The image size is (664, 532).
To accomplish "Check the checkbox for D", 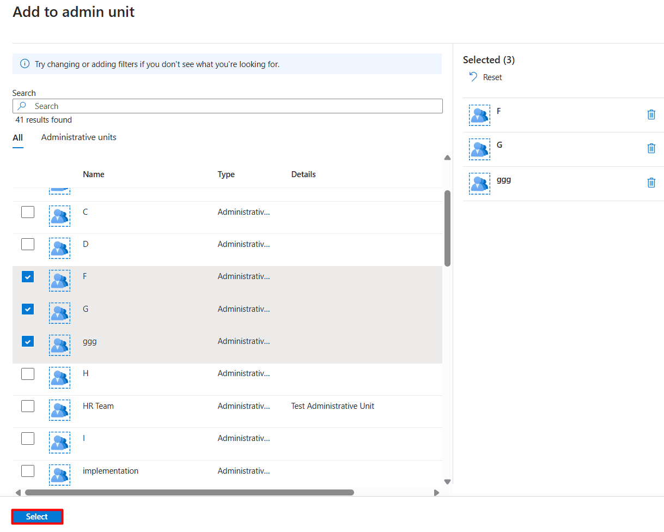I will [x=27, y=244].
